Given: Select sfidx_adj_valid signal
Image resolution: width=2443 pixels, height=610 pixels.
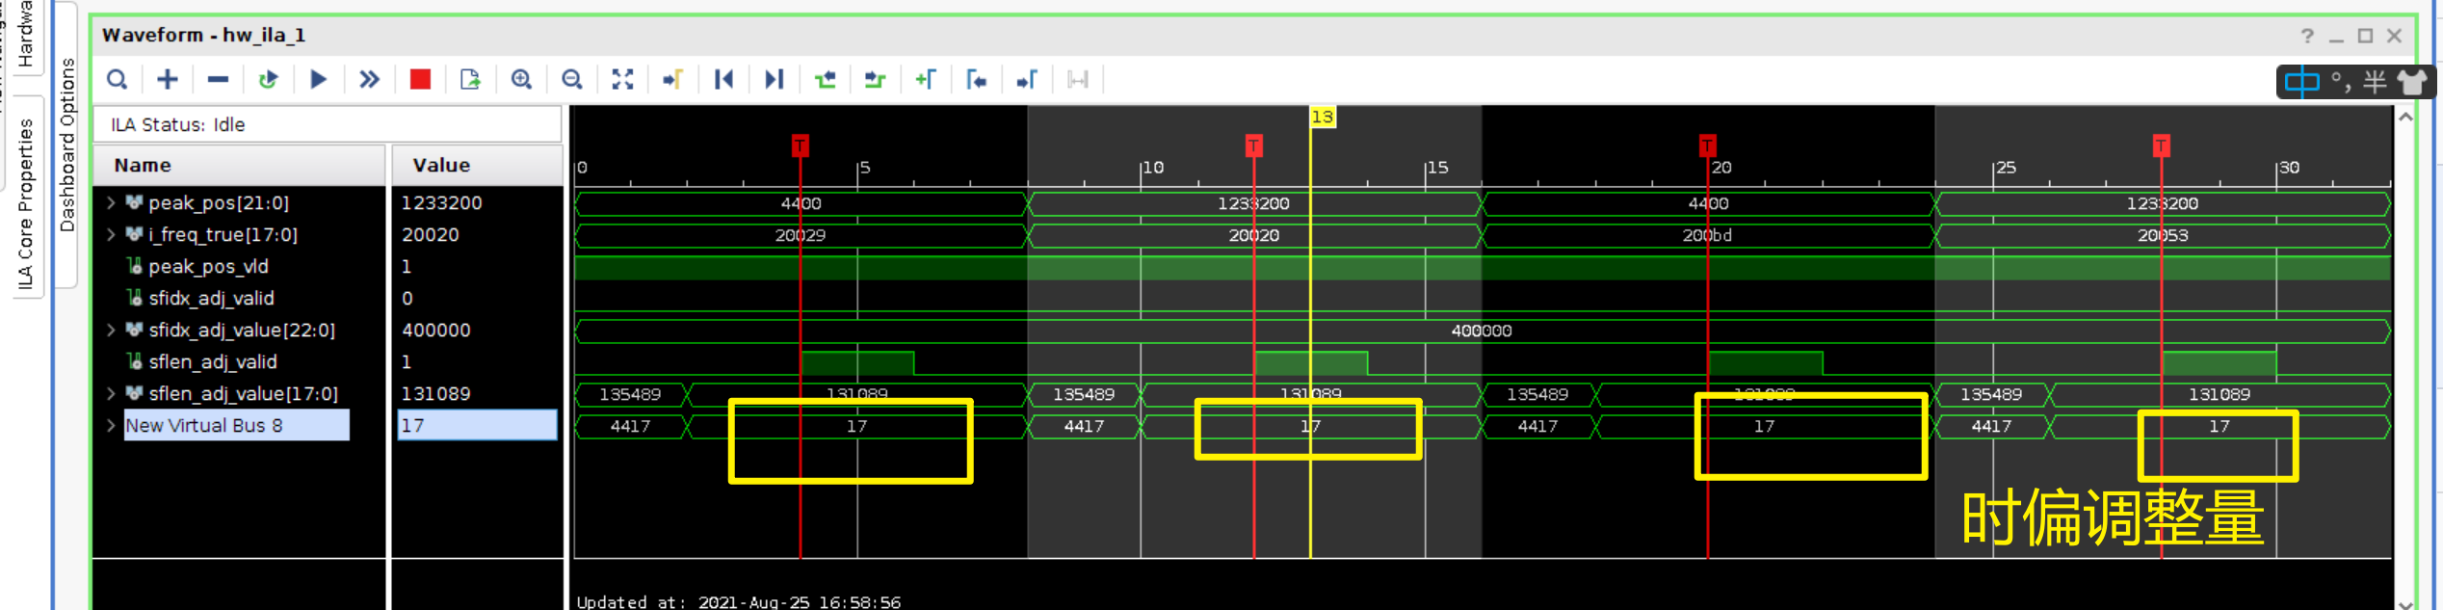Looking at the screenshot, I should click(211, 298).
